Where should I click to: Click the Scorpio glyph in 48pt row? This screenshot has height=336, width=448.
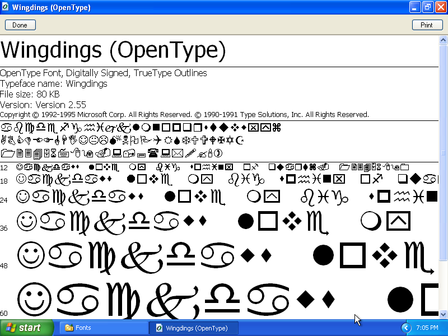click(x=419, y=258)
